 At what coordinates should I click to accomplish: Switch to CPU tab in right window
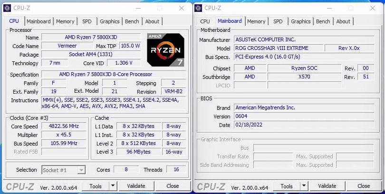(205, 21)
